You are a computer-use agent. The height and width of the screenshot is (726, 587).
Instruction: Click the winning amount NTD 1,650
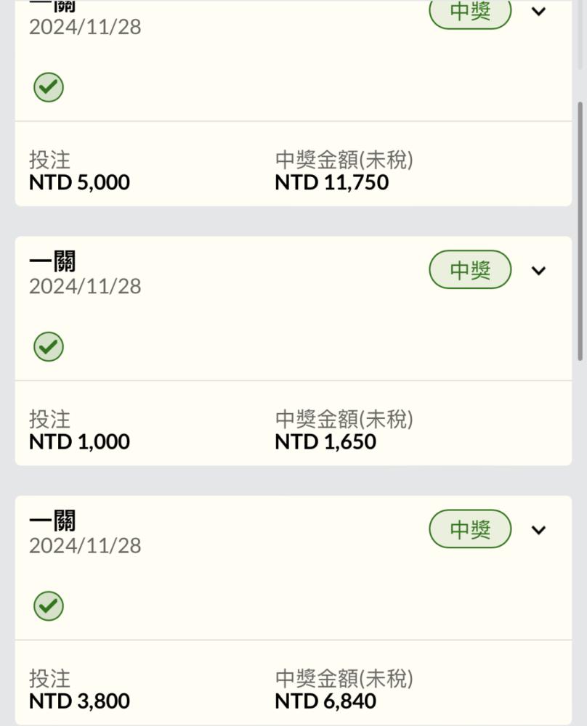click(325, 441)
